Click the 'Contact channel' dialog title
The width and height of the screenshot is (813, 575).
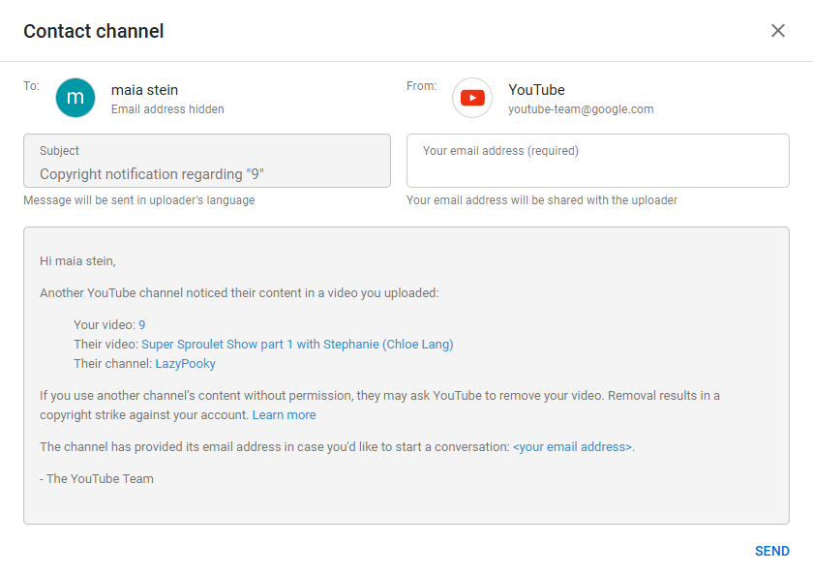click(94, 31)
